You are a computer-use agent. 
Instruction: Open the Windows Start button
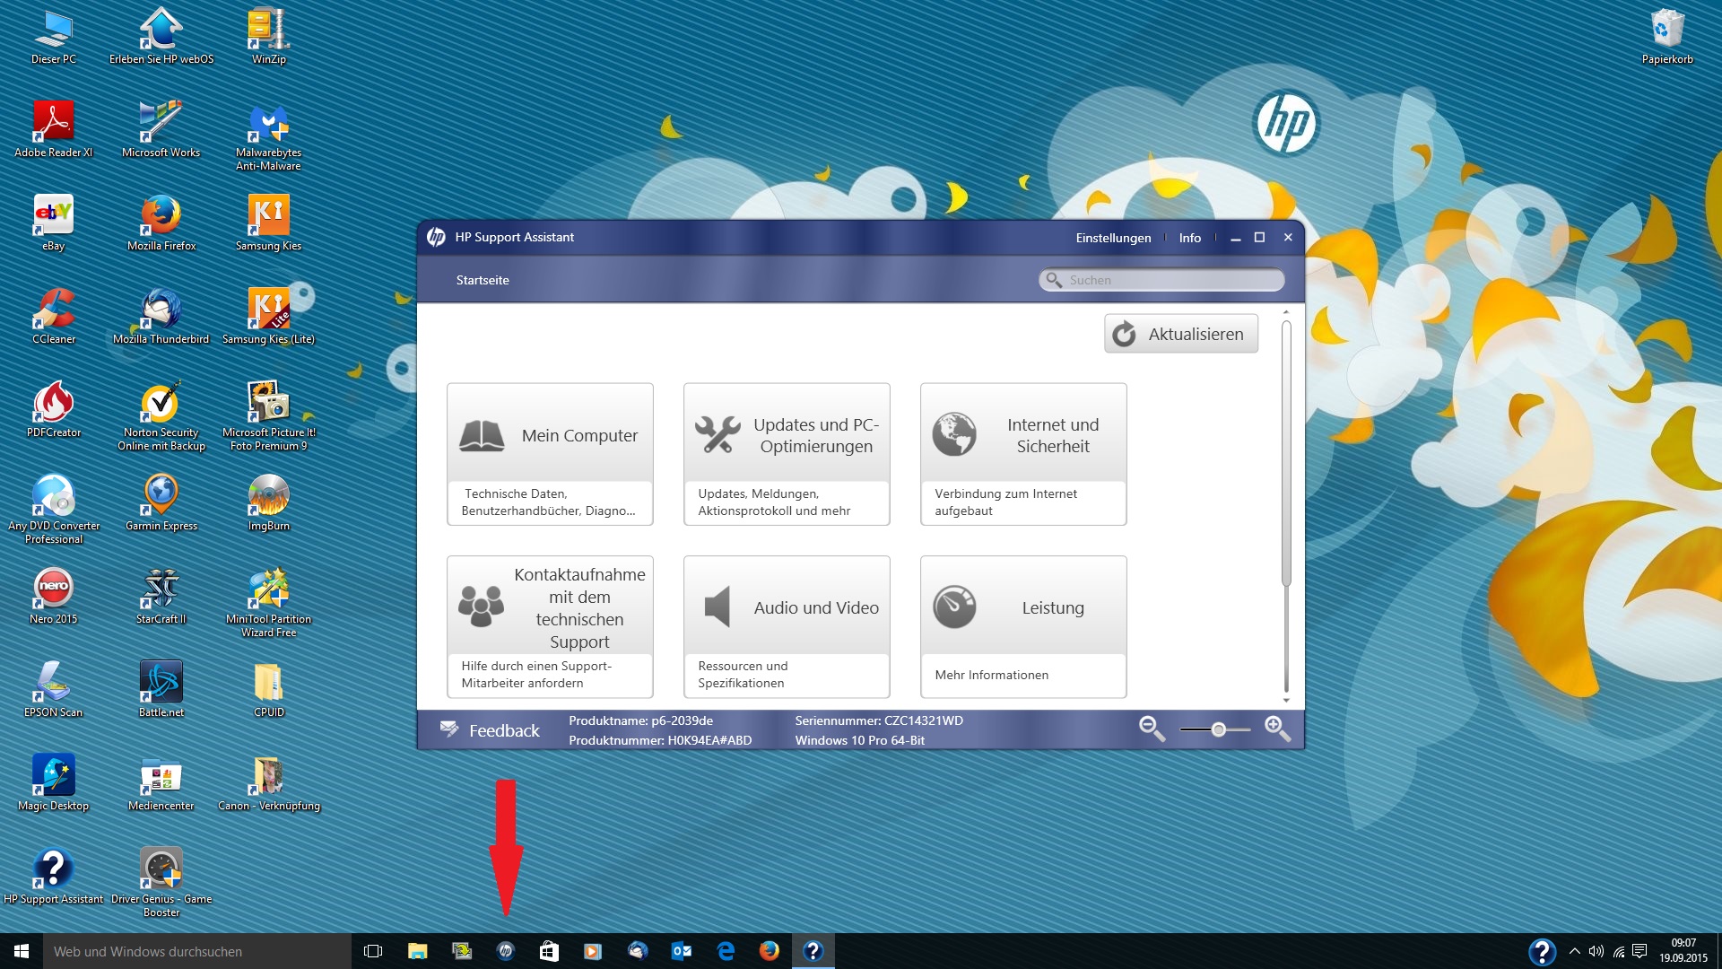tap(22, 951)
